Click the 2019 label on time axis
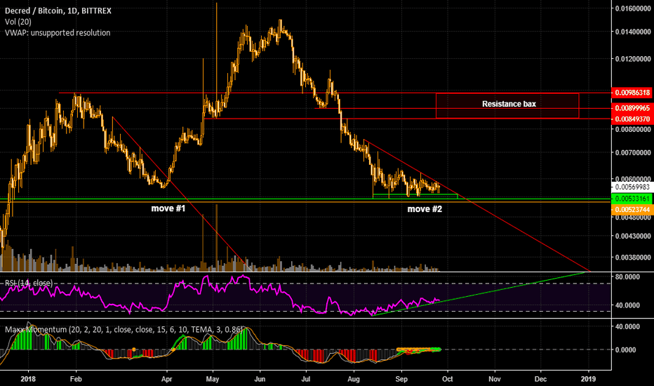This screenshot has height=386, width=654. [589, 379]
